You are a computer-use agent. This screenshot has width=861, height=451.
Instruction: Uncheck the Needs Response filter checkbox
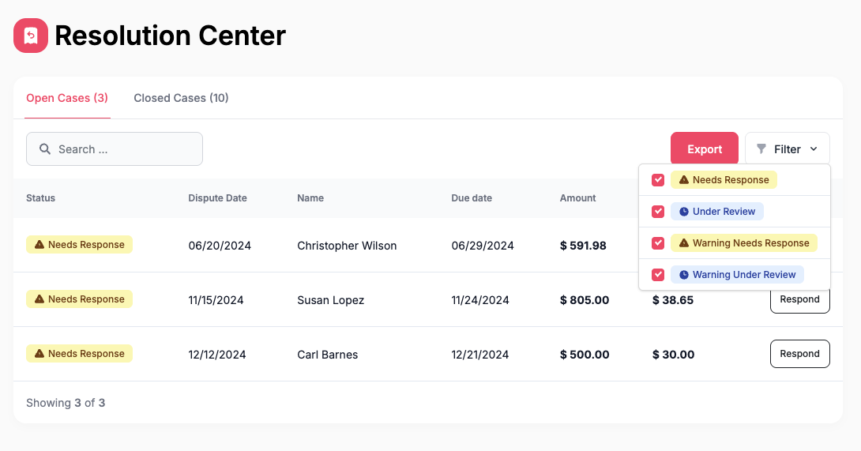tap(658, 179)
